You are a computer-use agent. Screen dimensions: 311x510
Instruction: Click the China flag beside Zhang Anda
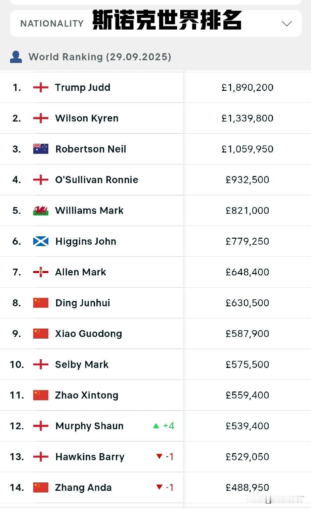[x=41, y=487]
